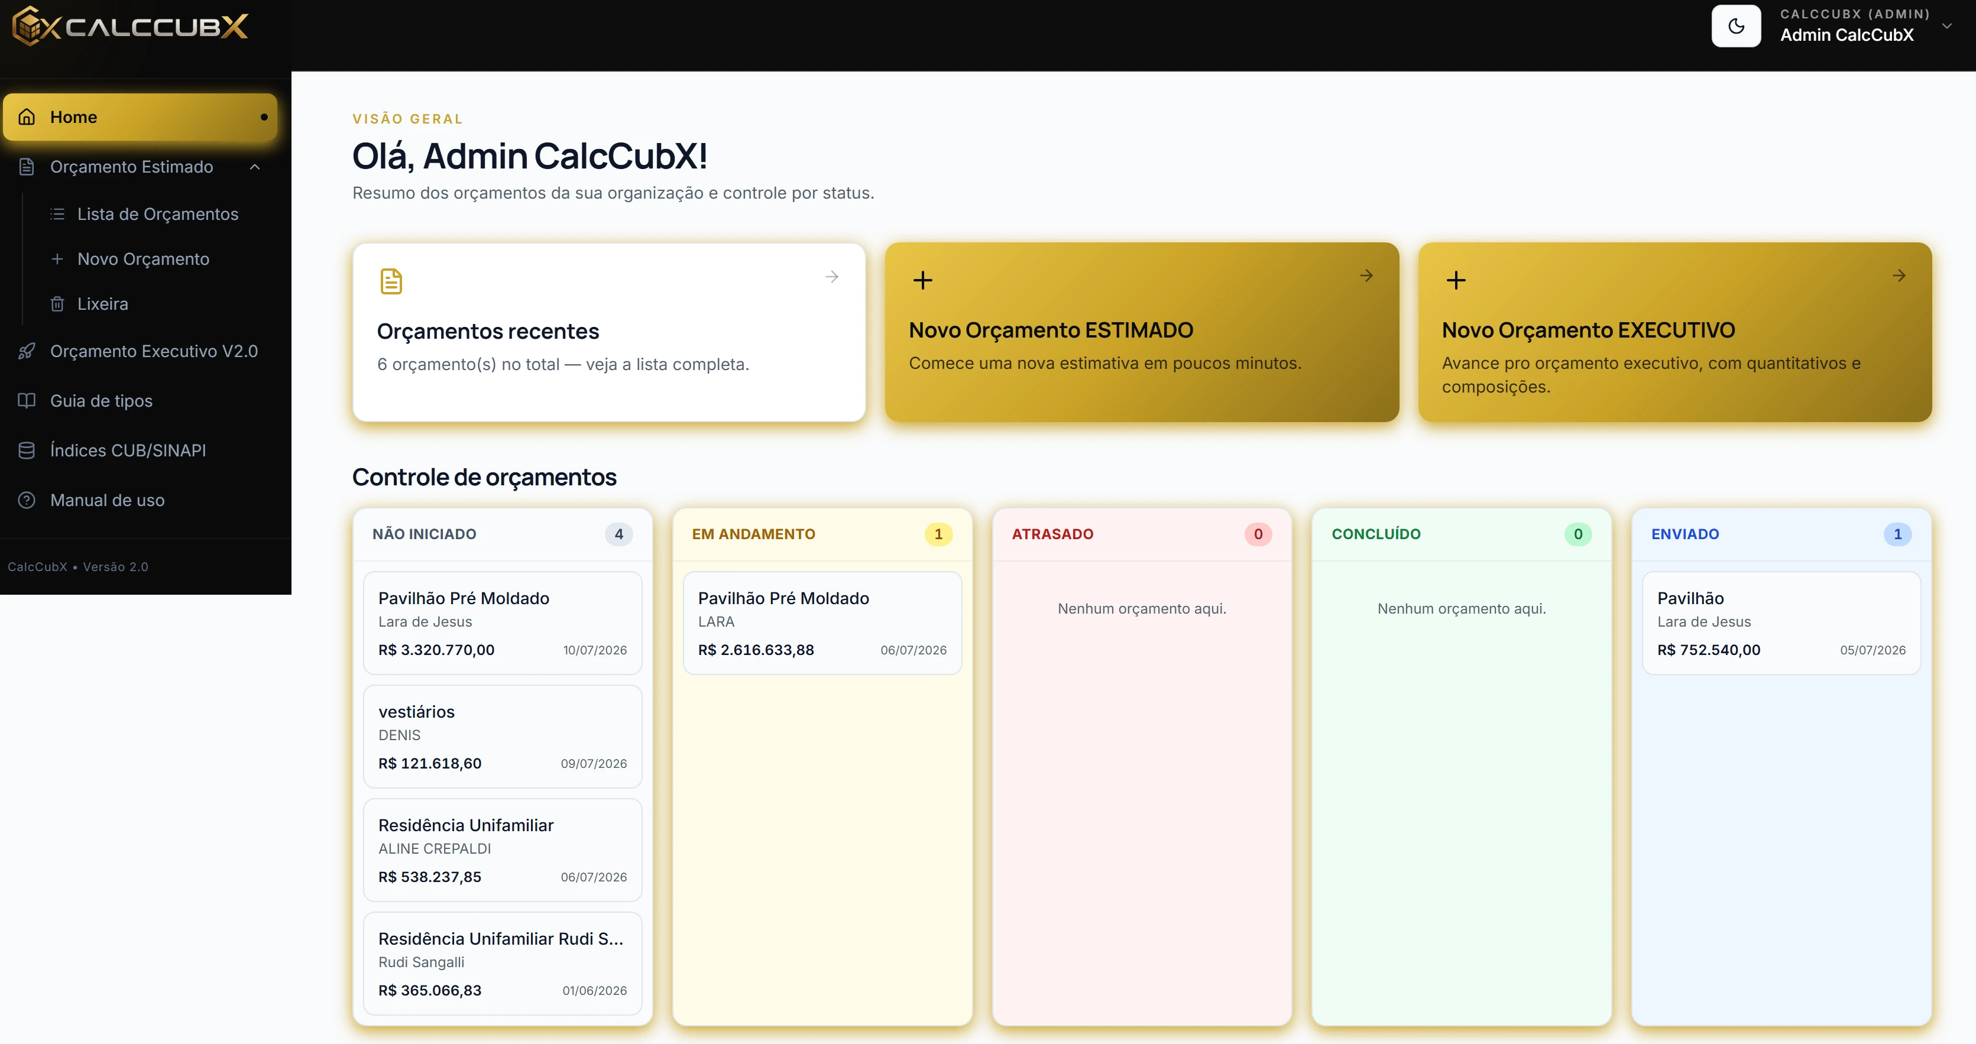This screenshot has height=1044, width=1976.
Task: Toggle dark mode with the moon icon
Action: (x=1736, y=26)
